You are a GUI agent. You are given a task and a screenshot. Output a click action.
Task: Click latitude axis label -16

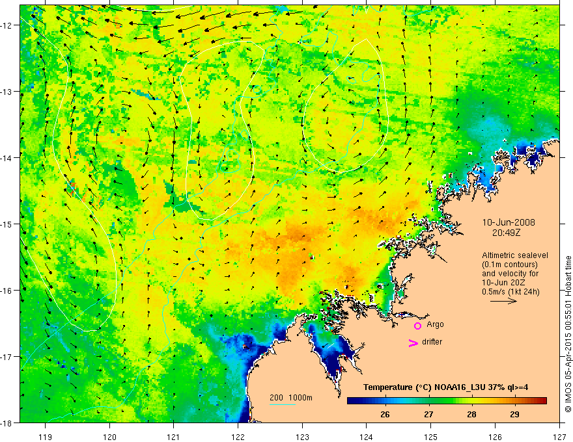click(x=8, y=291)
